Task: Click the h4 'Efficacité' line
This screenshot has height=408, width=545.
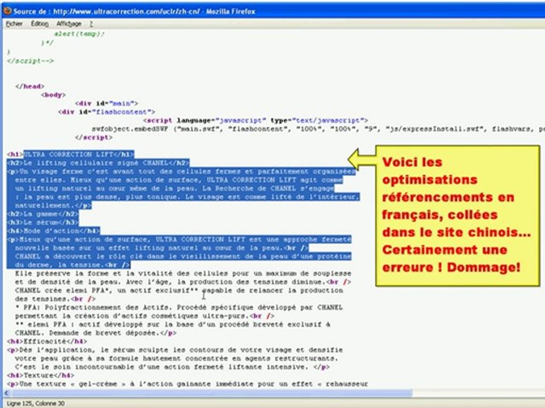Action: (x=47, y=341)
